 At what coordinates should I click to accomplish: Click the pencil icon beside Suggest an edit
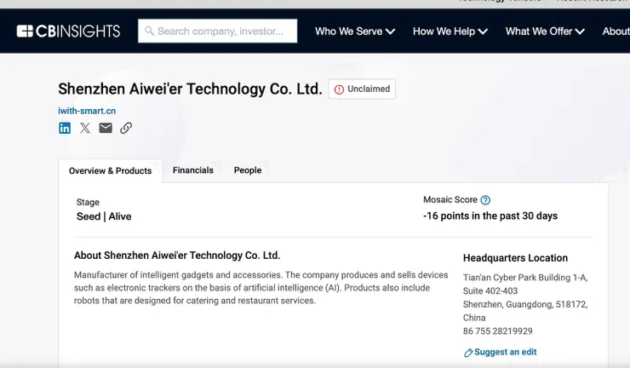pyautogui.click(x=468, y=353)
